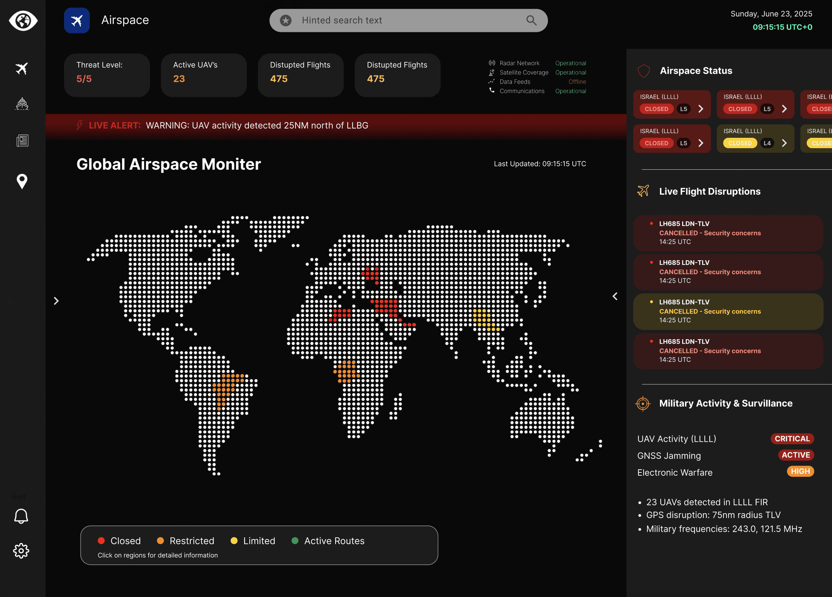The height and width of the screenshot is (597, 832).
Task: Toggle the Closed legend indicator
Action: point(101,541)
